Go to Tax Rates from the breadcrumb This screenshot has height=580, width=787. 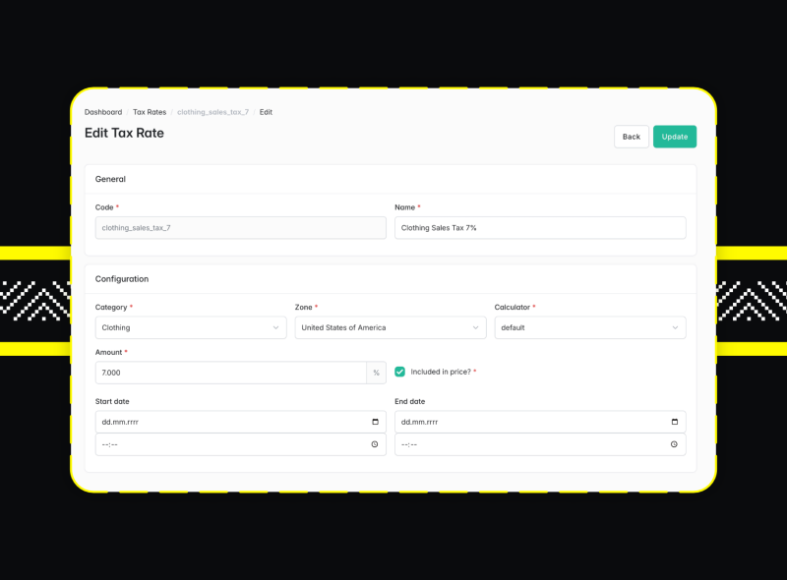click(150, 112)
